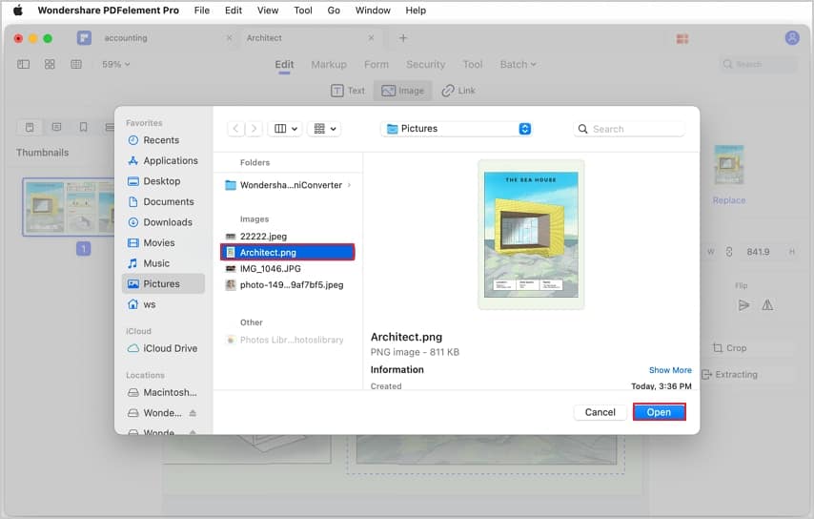Select Macintosh volume under Locations
The image size is (814, 519).
[162, 392]
